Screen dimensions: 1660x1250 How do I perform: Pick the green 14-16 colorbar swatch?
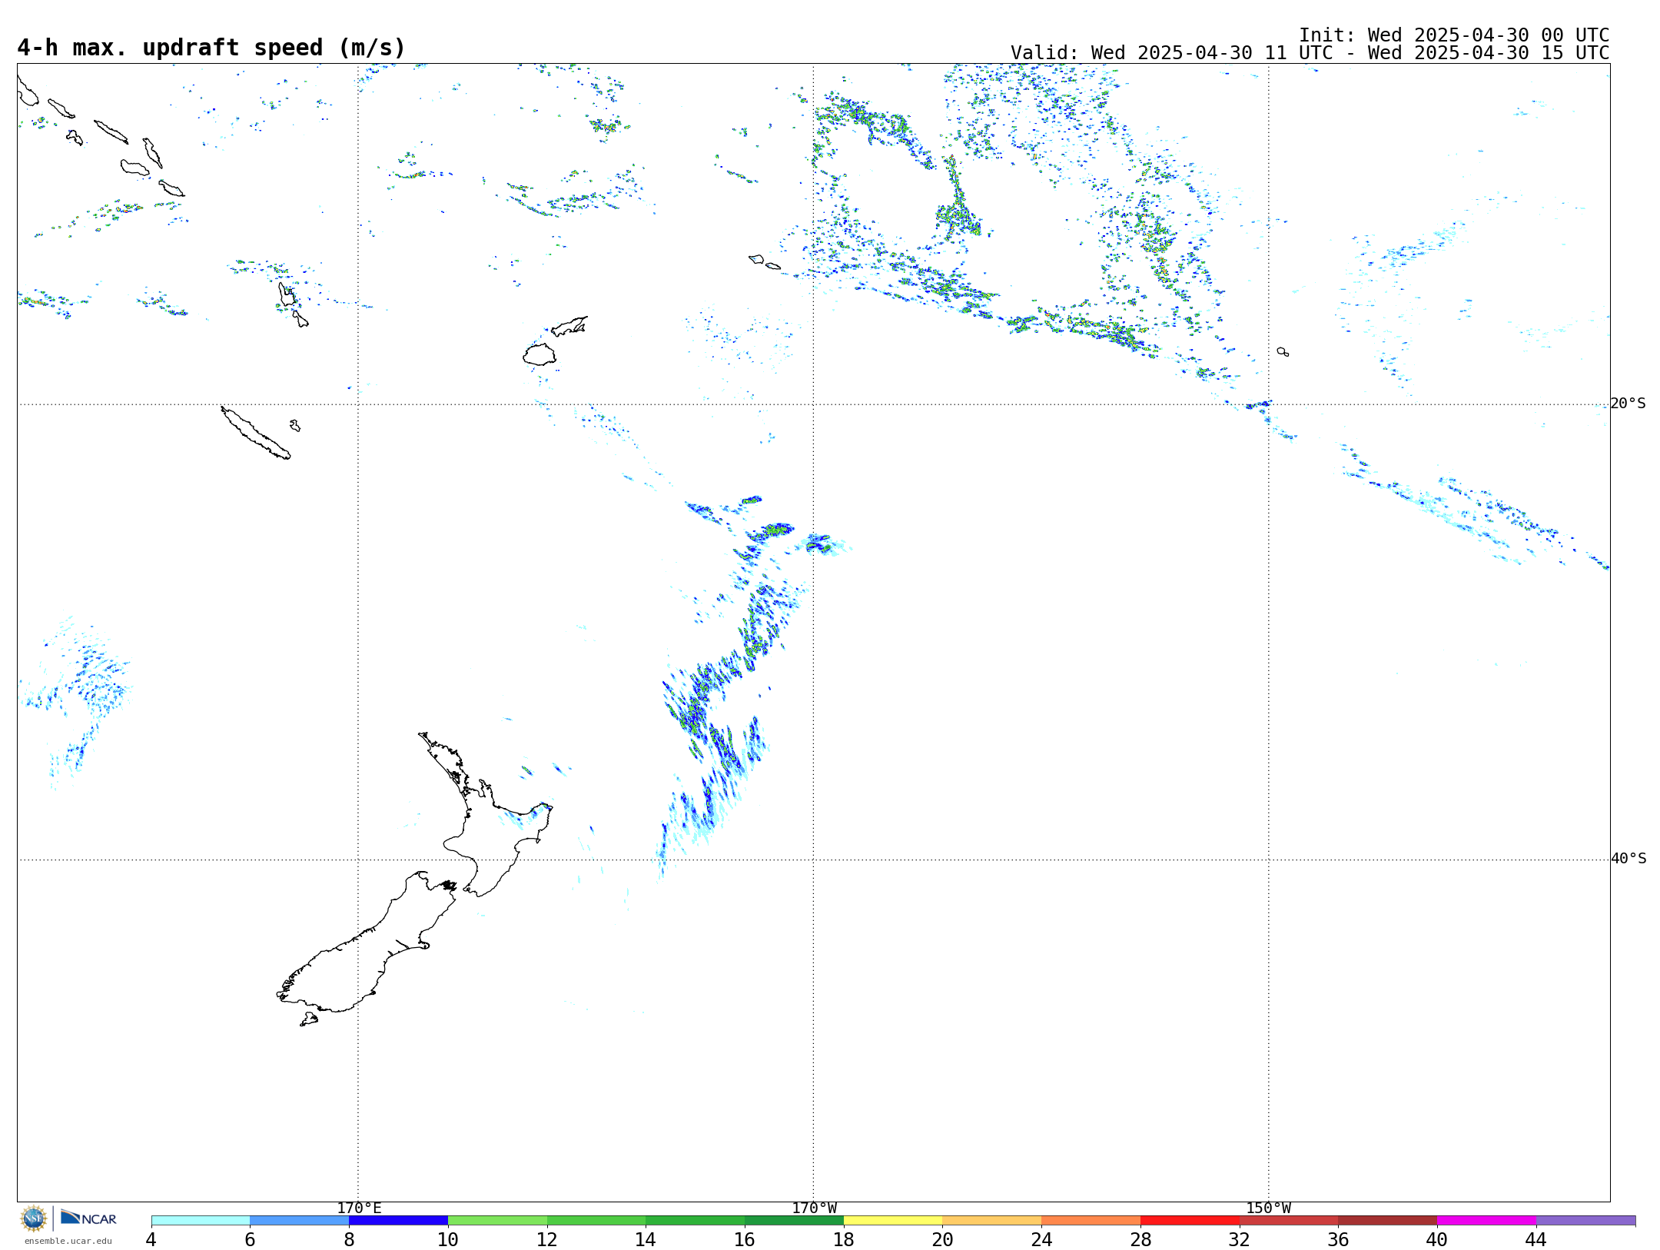[x=696, y=1221]
